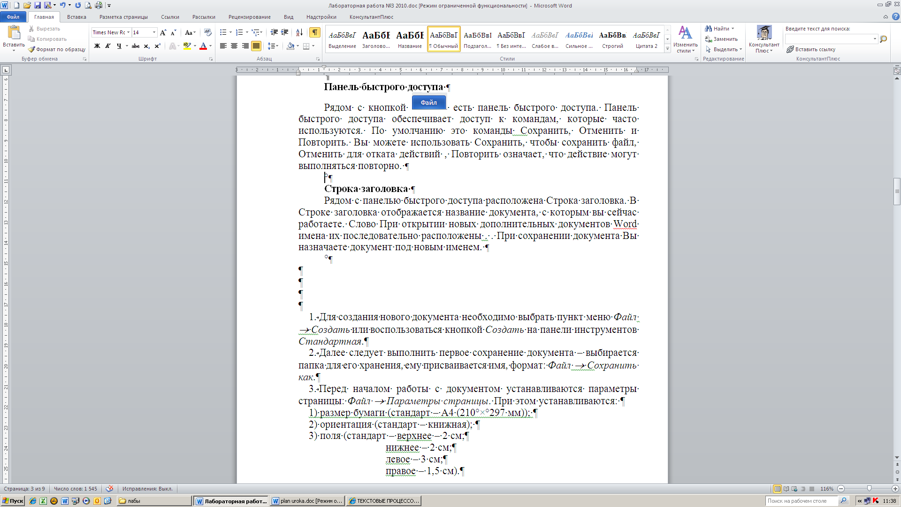Click the Заменить button

tap(721, 39)
